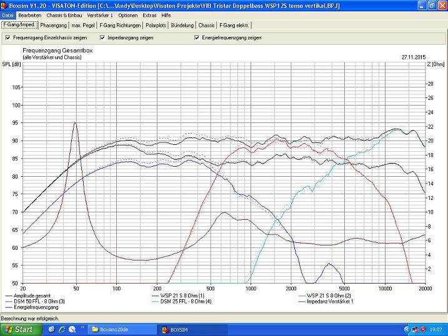
Task: Click the '(alle Verstärker und Chassis)' subtitle
Action: click(x=52, y=57)
